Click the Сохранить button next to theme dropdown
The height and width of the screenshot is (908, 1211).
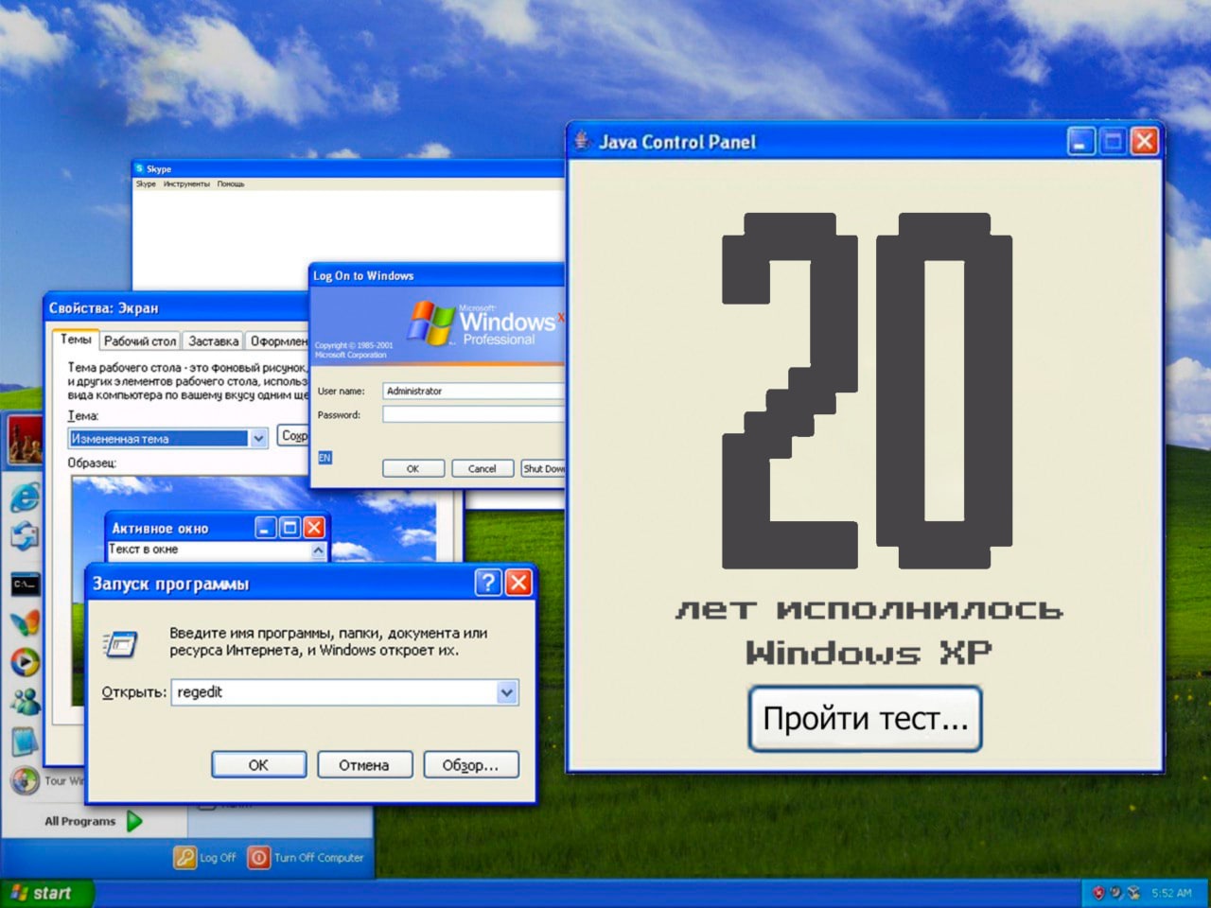pyautogui.click(x=293, y=436)
